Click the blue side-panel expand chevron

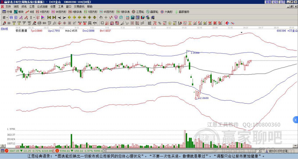pos(296,120)
